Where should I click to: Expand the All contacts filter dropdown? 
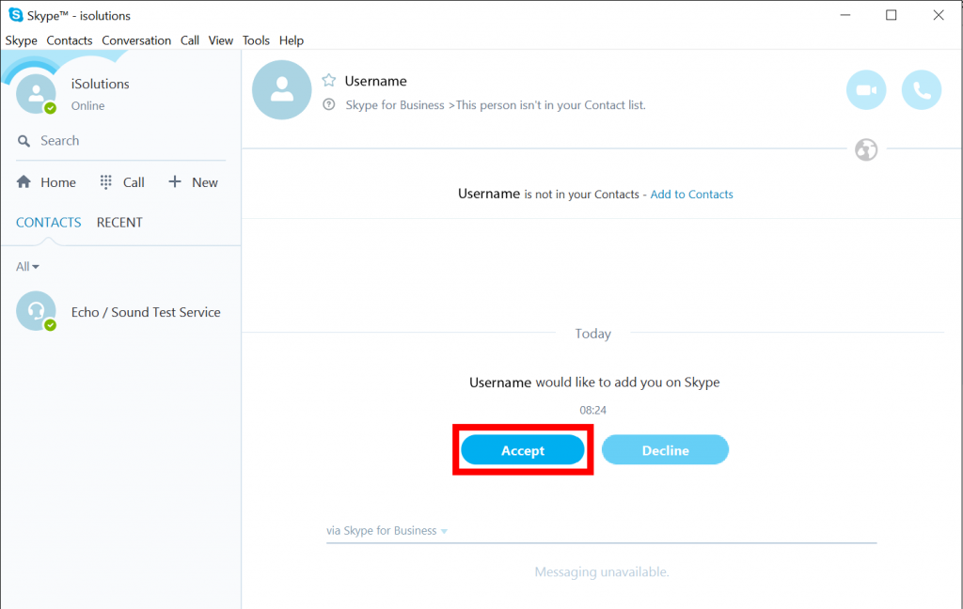(28, 267)
